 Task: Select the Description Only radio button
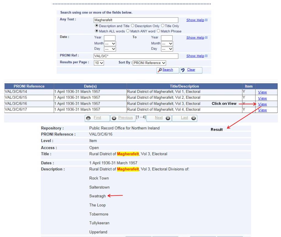(133, 26)
